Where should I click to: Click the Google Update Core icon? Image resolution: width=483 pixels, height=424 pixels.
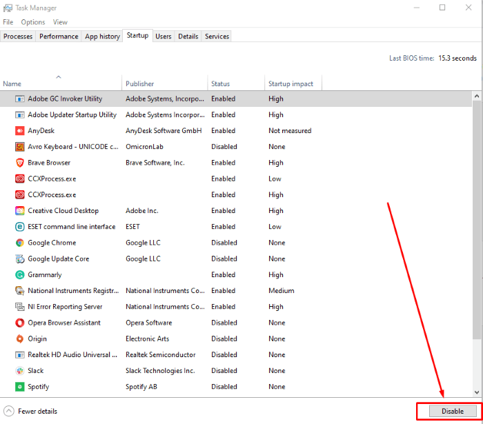pyautogui.click(x=20, y=259)
